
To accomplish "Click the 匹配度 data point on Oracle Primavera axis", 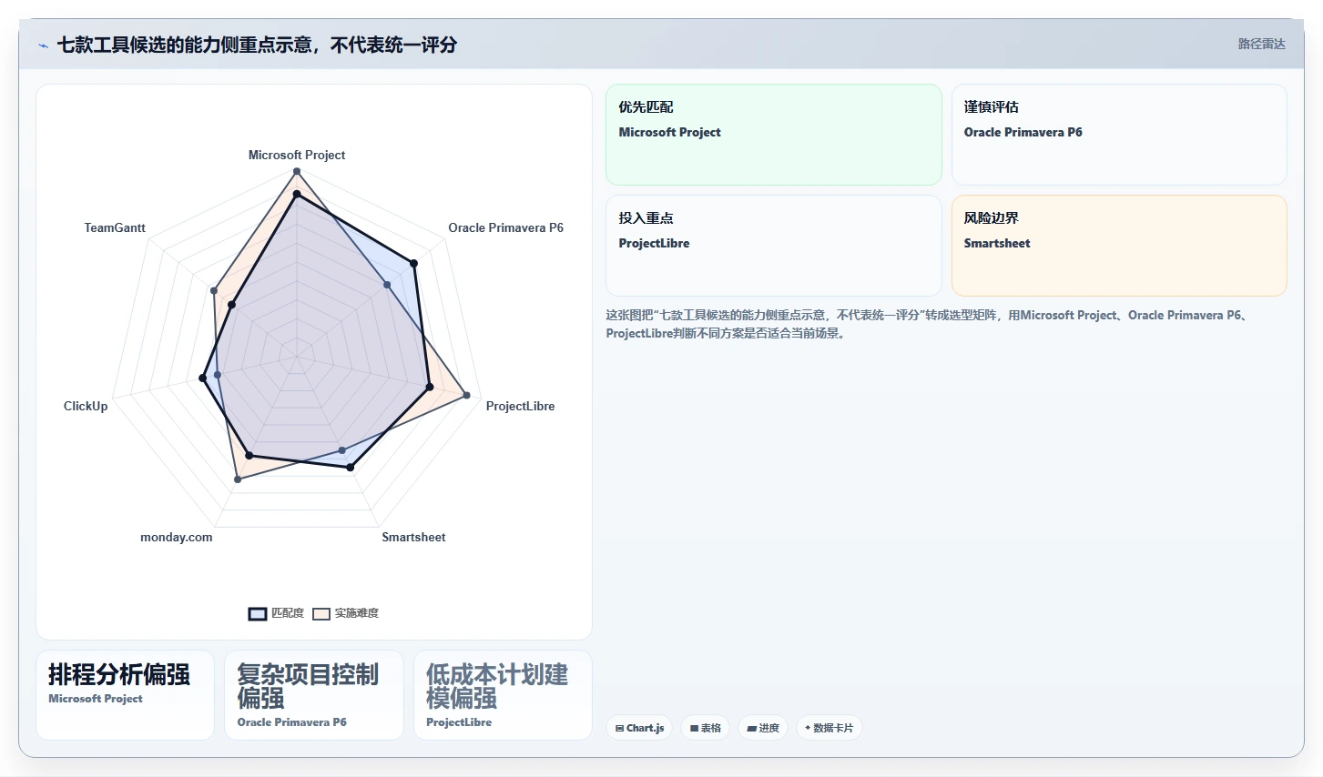I will click(413, 264).
